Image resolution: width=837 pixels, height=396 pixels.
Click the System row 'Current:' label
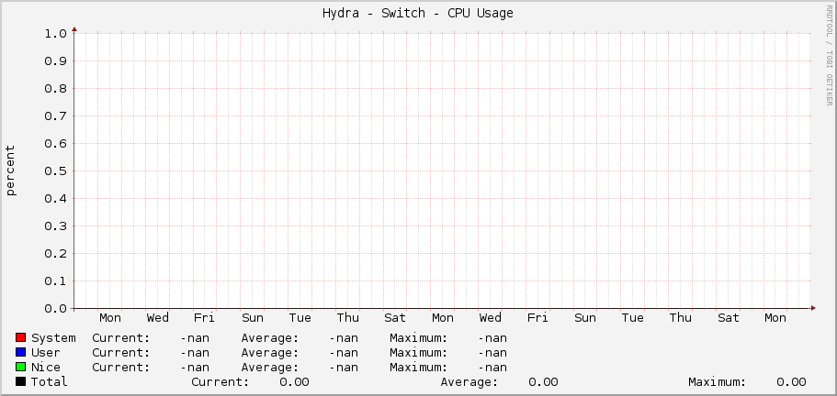coord(120,338)
